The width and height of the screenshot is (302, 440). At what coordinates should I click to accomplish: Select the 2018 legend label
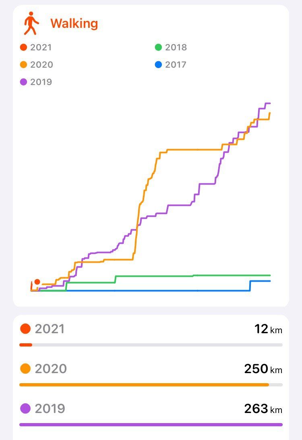tap(176, 47)
